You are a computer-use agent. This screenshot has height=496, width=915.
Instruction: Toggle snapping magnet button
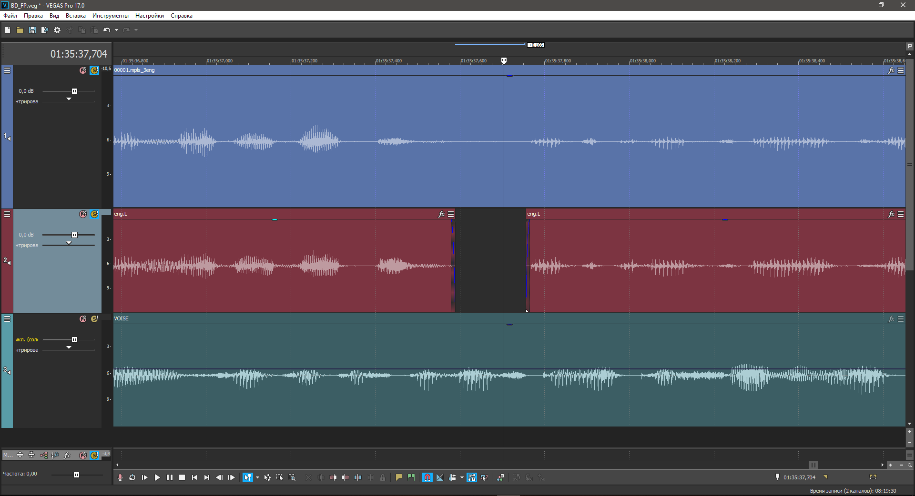point(427,477)
